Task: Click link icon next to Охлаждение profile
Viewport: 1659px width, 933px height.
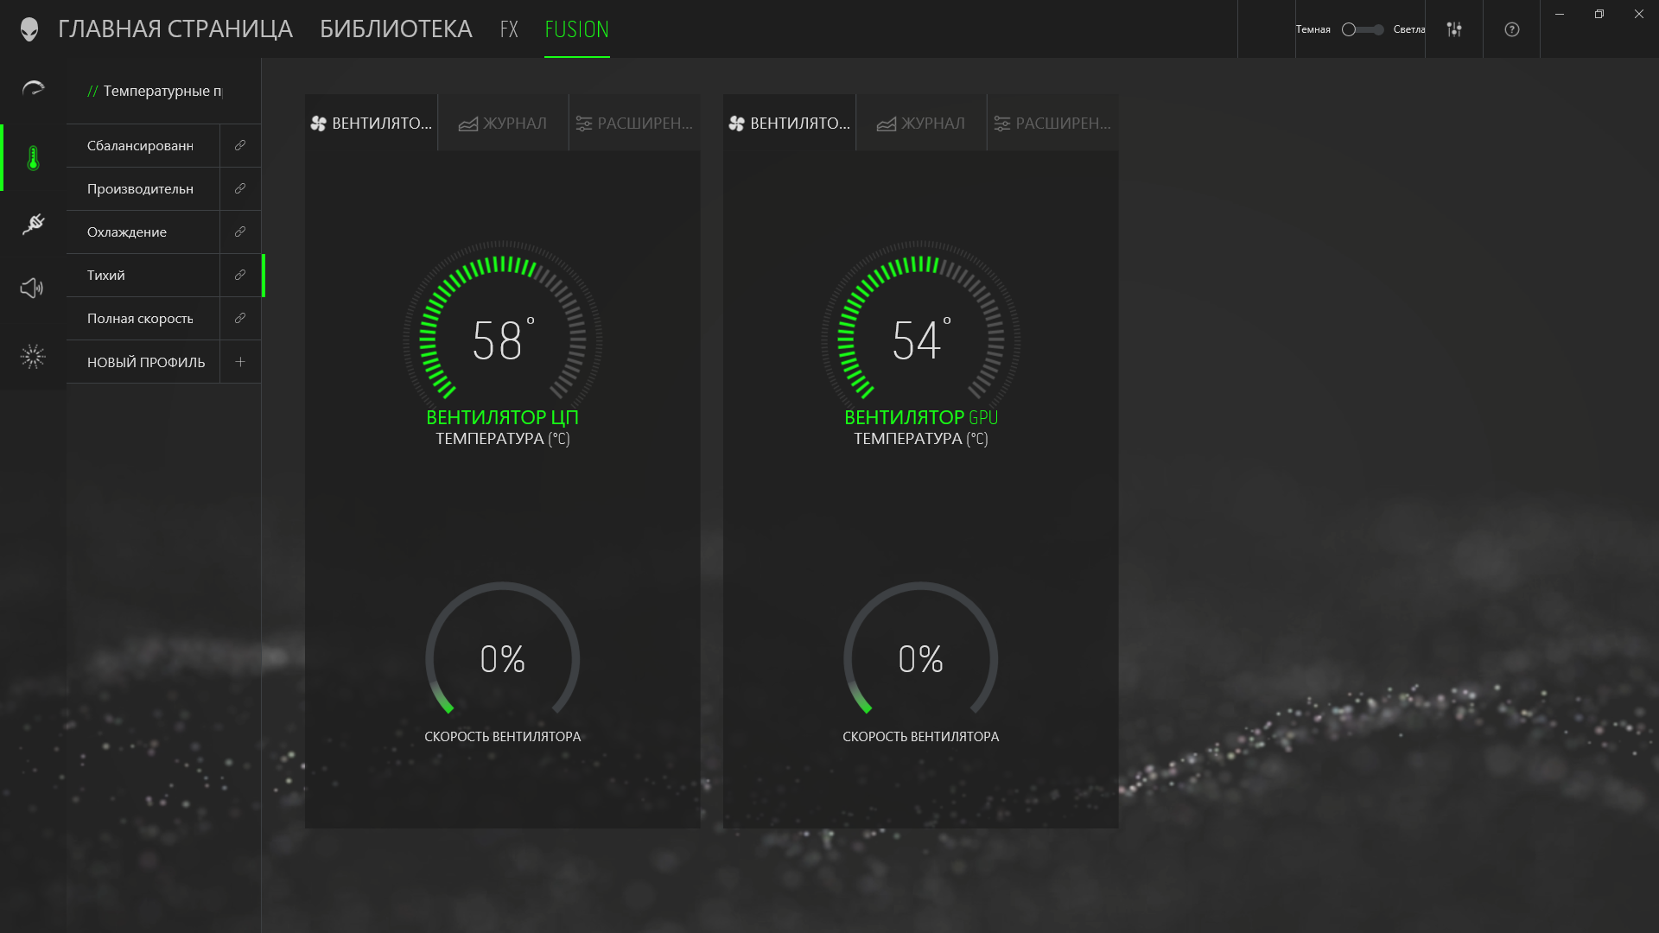Action: tap(240, 232)
